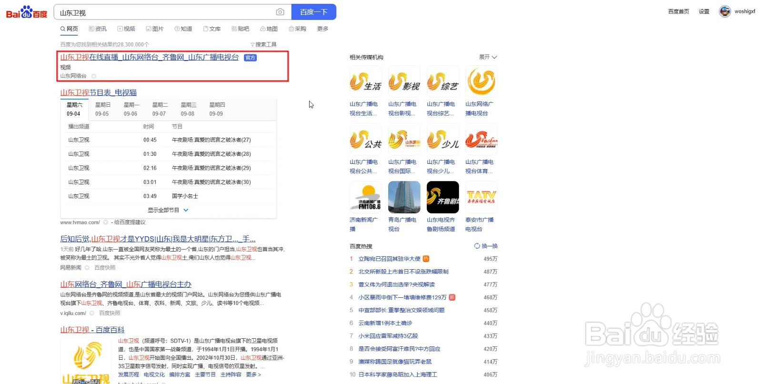Open 搜索工具 filter
The height and width of the screenshot is (384, 762).
[263, 44]
